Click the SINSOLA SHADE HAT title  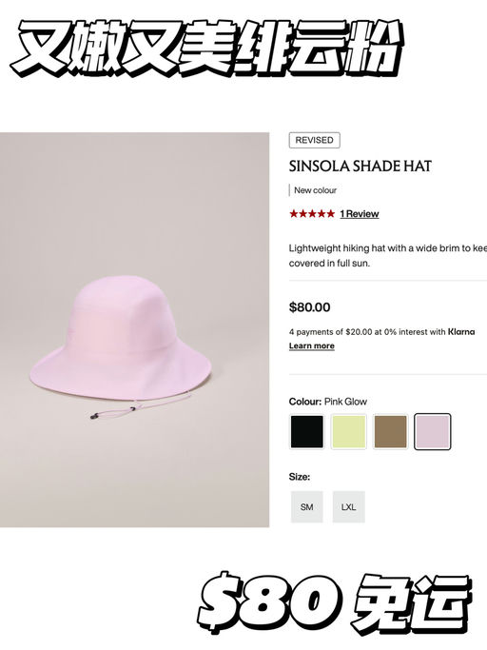coord(360,167)
